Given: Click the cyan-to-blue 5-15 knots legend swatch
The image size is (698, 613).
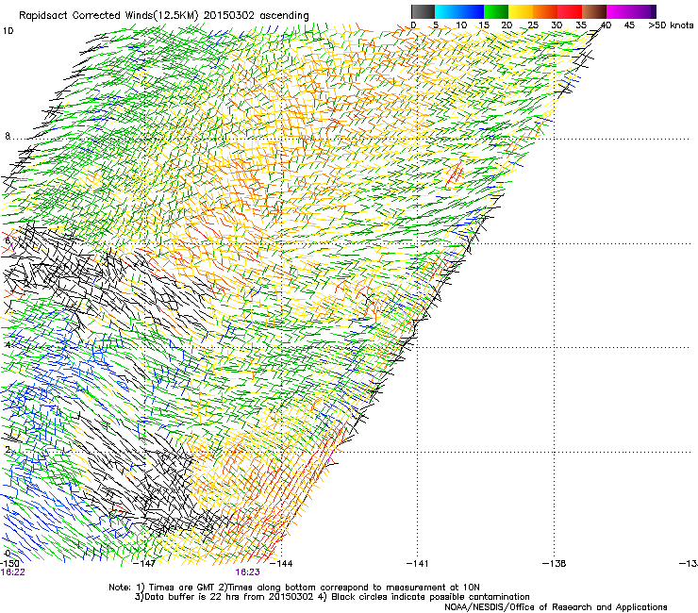Looking at the screenshot, I should [459, 11].
